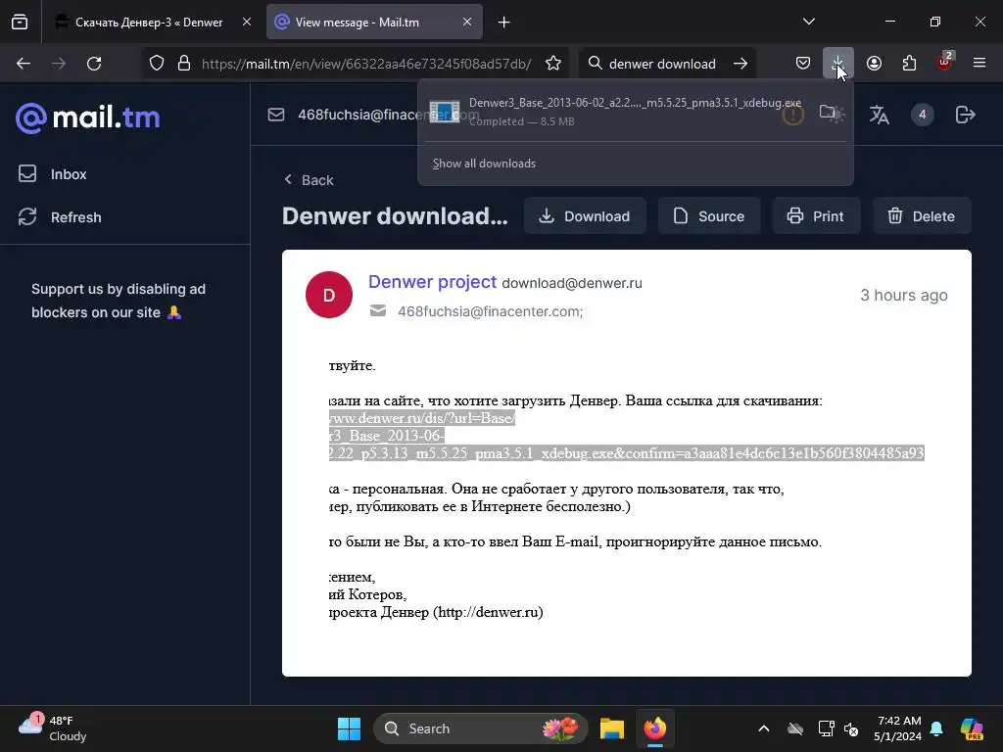Viewport: 1003px width, 752px height.
Task: Click the Denwer project sender name
Action: click(x=432, y=282)
